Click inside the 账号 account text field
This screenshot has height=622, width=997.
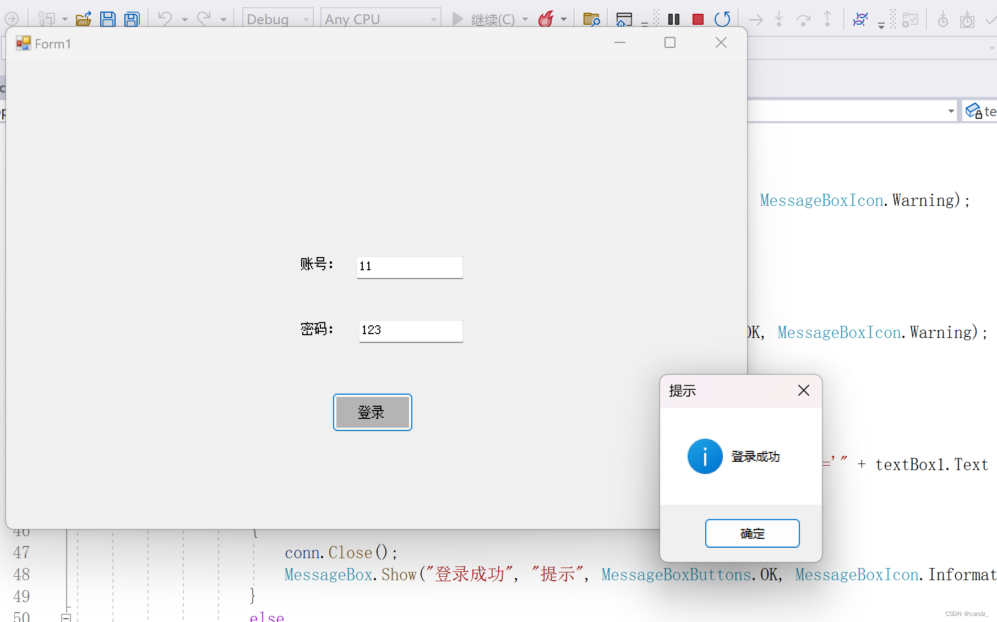click(410, 267)
